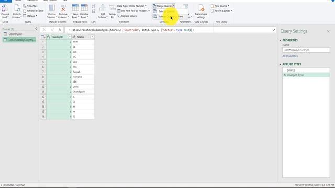Edit the query Name field
The image size is (335, 188).
coord(306,50)
